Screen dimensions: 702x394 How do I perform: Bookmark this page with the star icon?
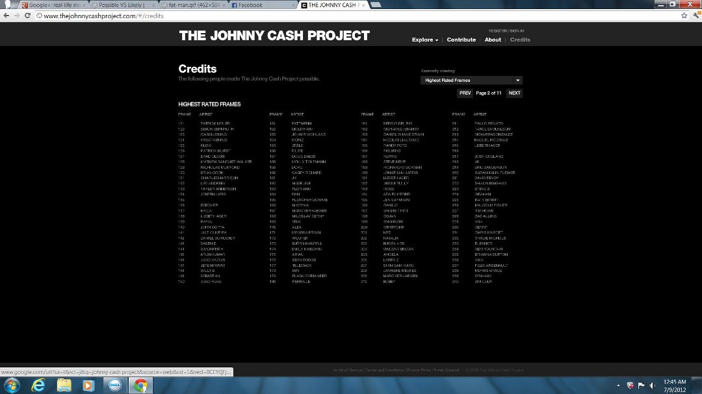(x=684, y=16)
